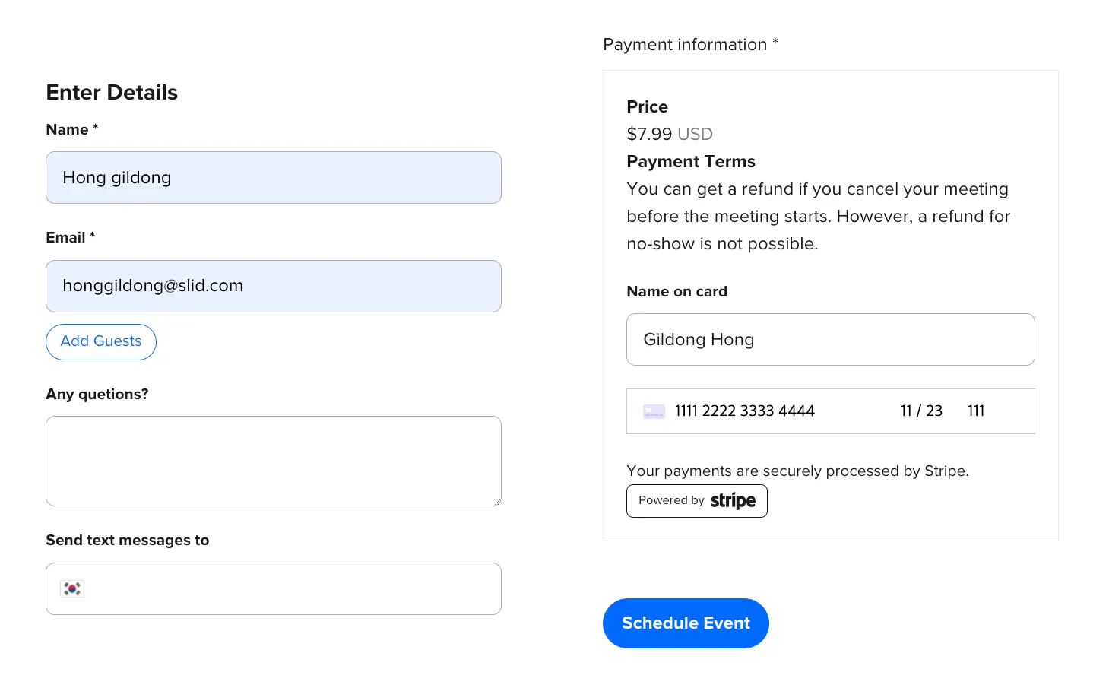Click the Send text messages to label
The image size is (1109, 688).
pyautogui.click(x=128, y=541)
